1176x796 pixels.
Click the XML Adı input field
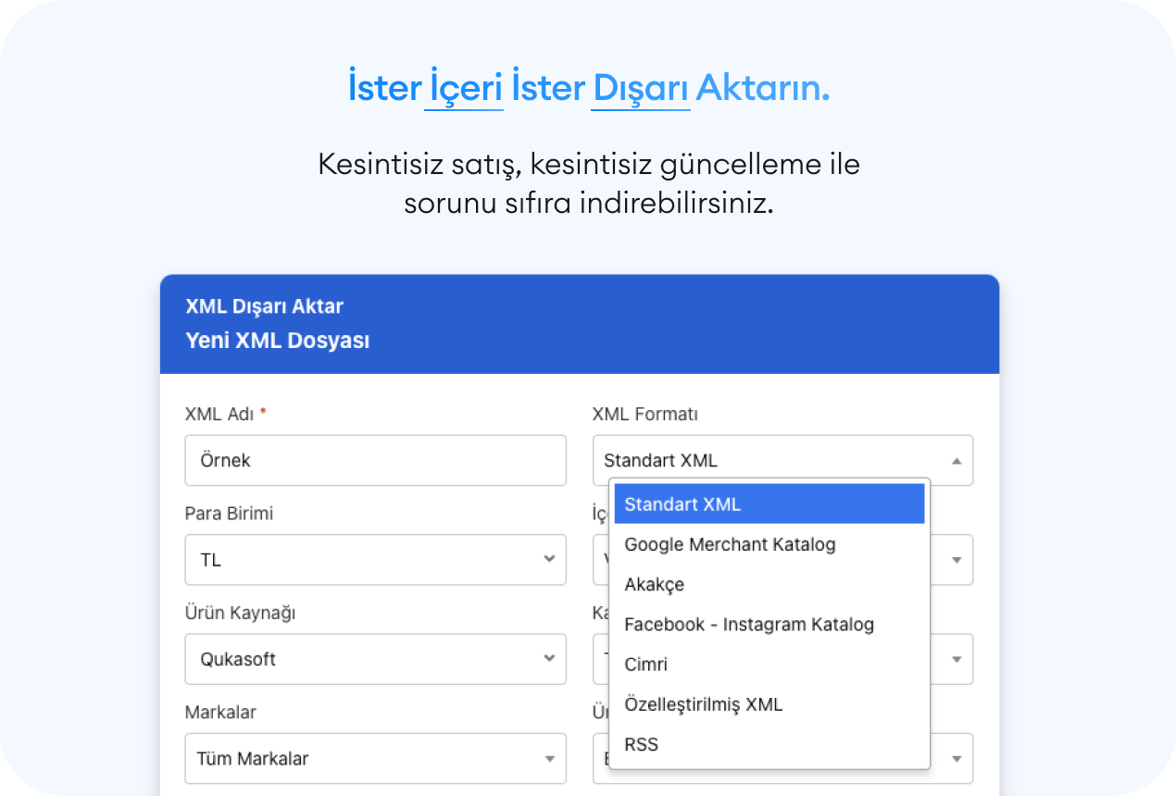click(376, 460)
